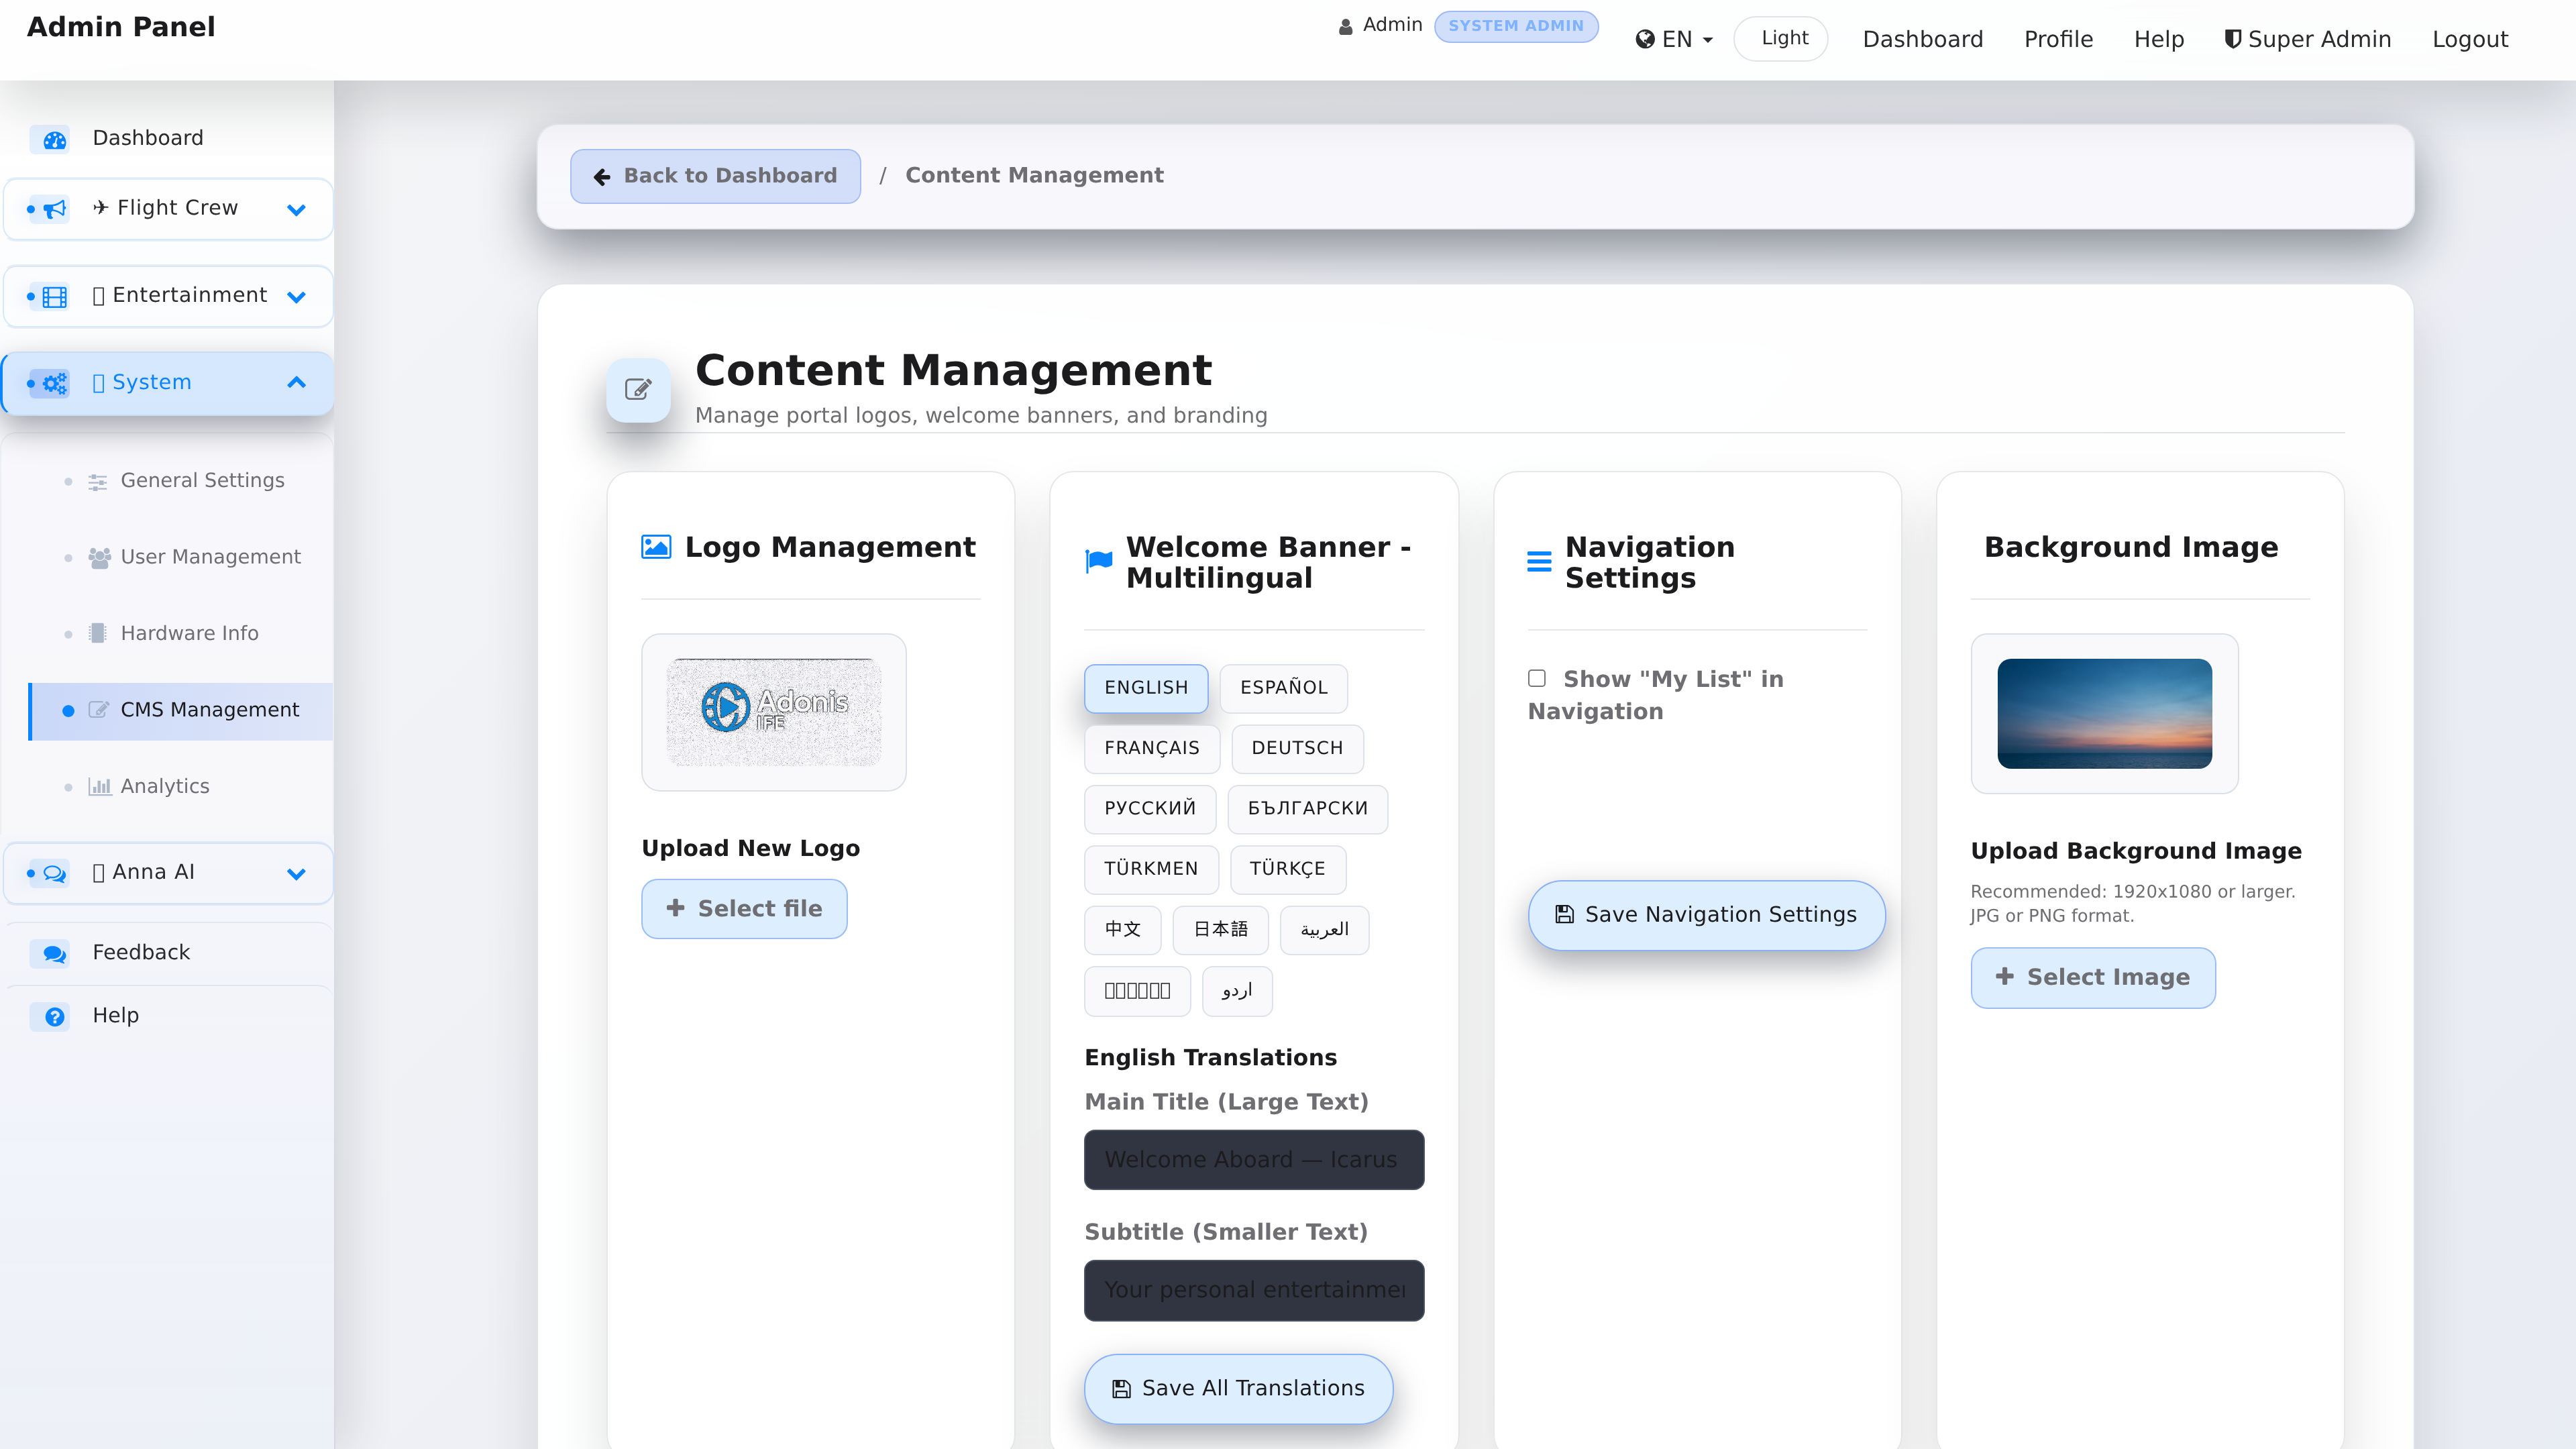Click the Feedback comments icon
2576x1449 pixels.
point(55,954)
